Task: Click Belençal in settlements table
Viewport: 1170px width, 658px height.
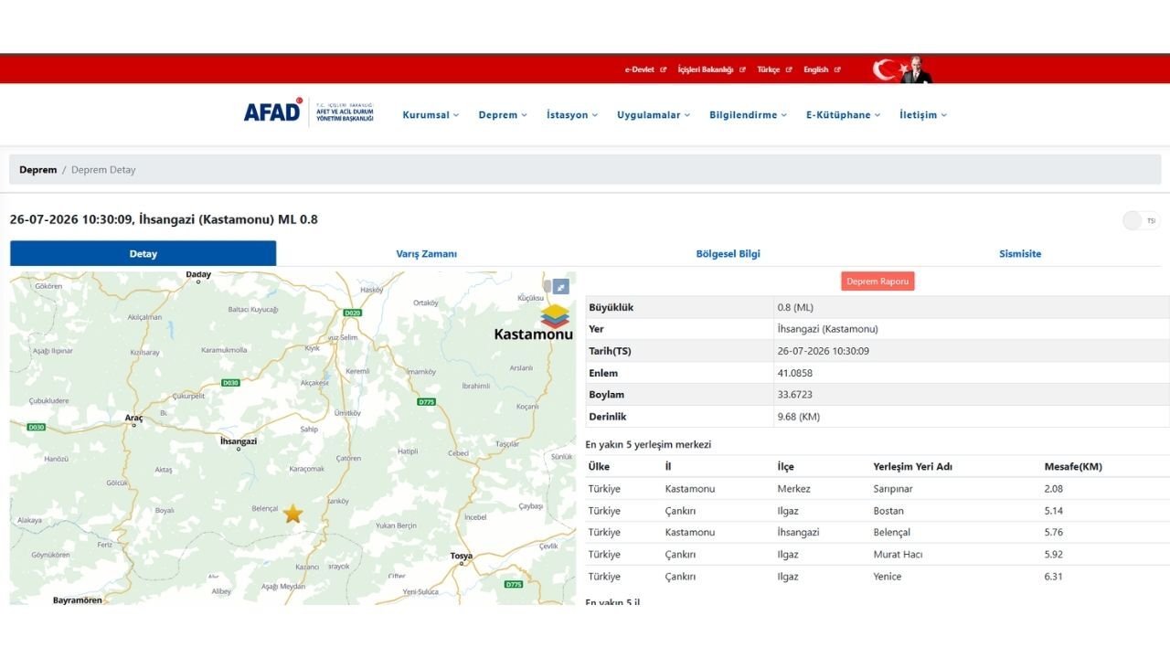Action: pyautogui.click(x=892, y=533)
